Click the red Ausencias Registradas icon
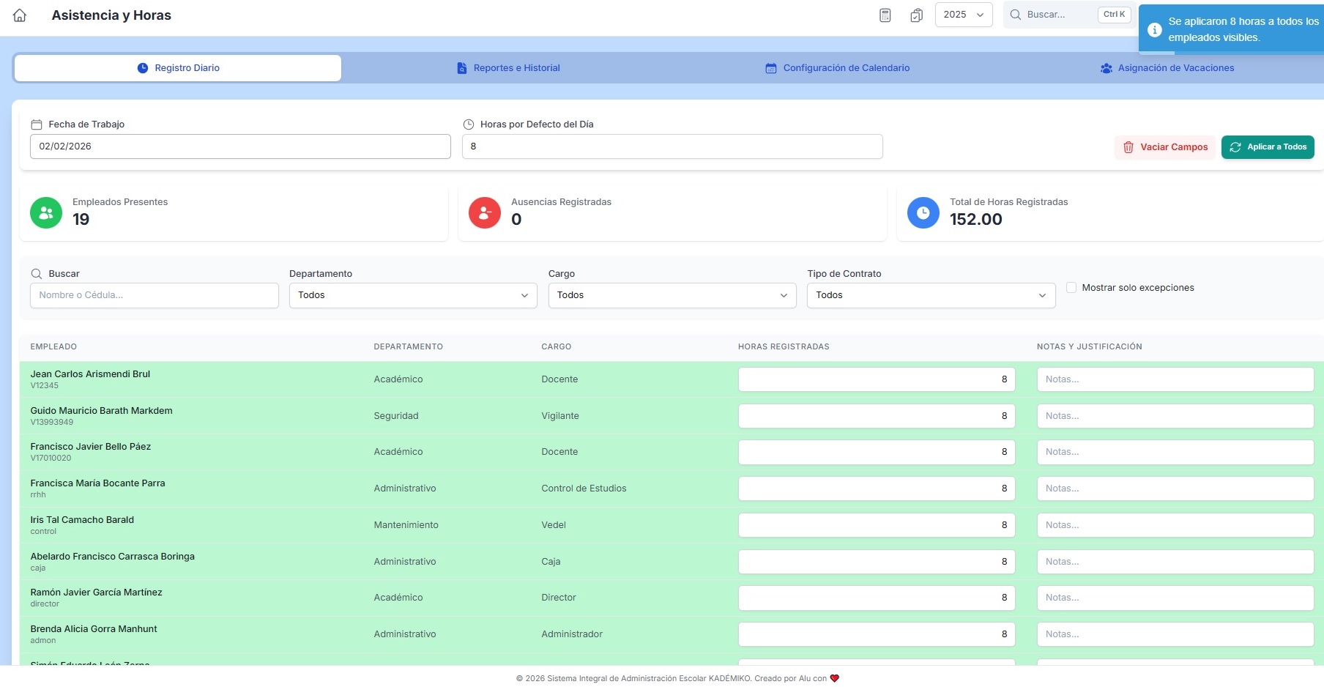This screenshot has width=1324, height=687. [485, 212]
